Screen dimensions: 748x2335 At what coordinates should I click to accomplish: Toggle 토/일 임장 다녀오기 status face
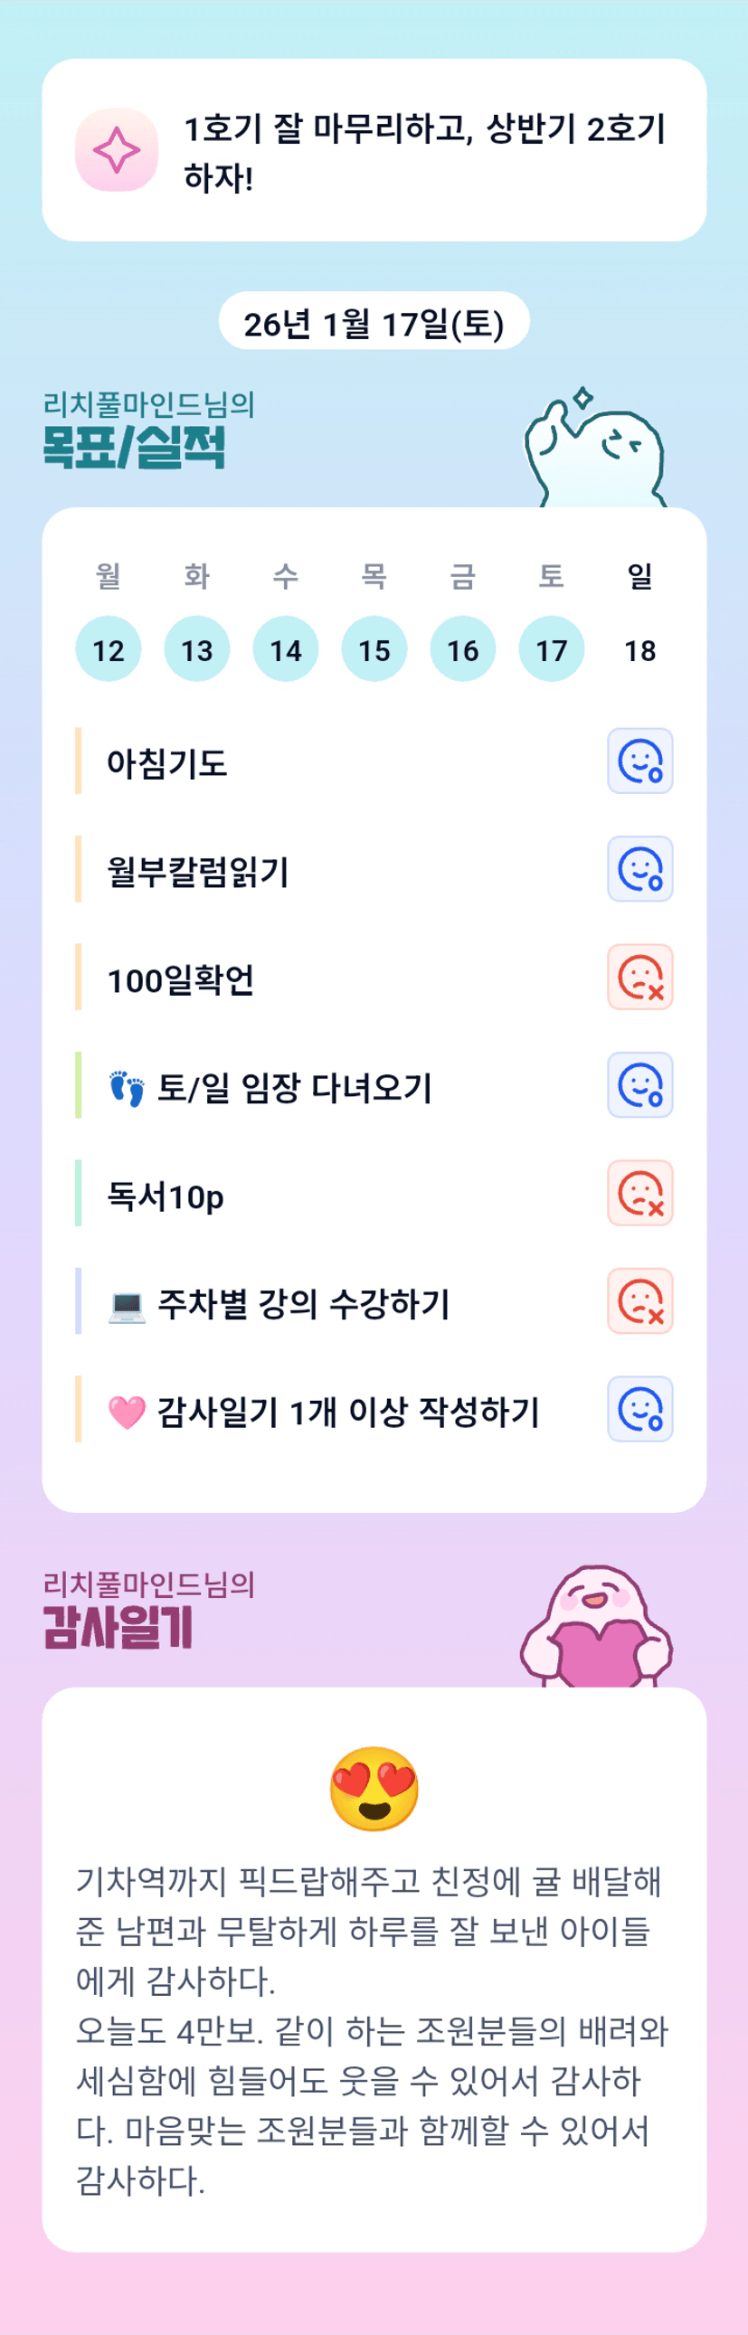click(x=639, y=1085)
